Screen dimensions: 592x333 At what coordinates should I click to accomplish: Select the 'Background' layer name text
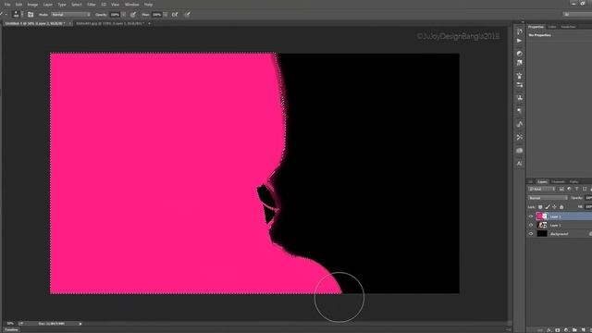click(559, 234)
